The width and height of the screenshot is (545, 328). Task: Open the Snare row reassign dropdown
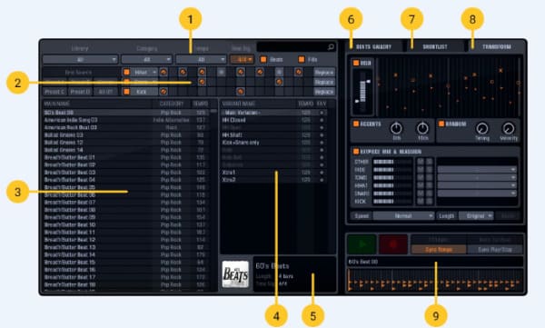(477, 194)
